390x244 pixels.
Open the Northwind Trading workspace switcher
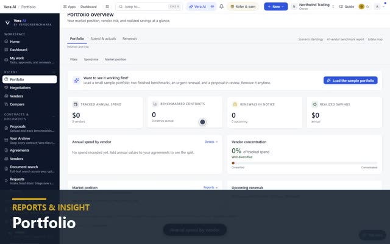coord(313,7)
